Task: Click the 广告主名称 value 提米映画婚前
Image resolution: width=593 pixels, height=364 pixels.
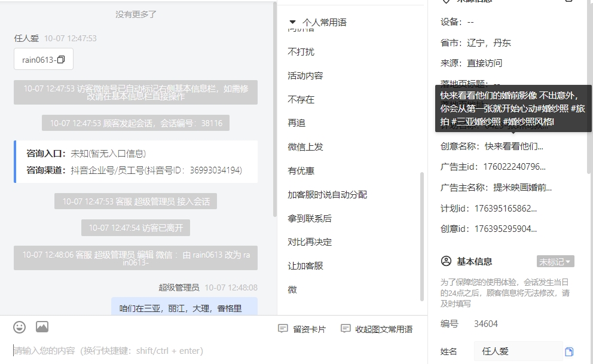Action: coord(522,188)
